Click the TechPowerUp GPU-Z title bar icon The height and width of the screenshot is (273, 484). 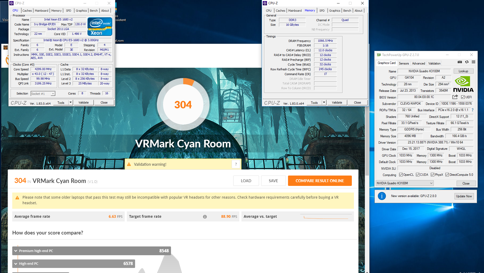point(379,55)
